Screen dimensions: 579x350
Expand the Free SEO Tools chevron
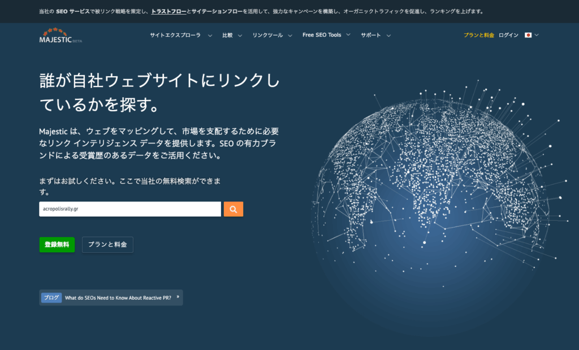click(348, 35)
